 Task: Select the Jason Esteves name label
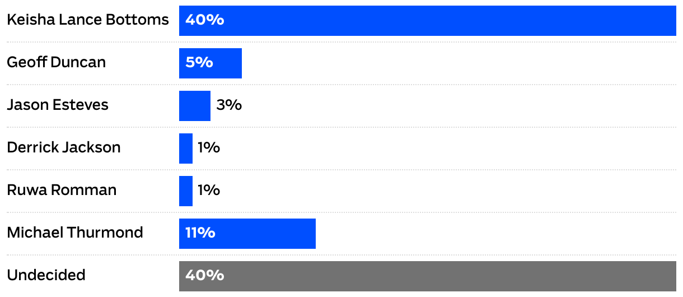tap(58, 105)
